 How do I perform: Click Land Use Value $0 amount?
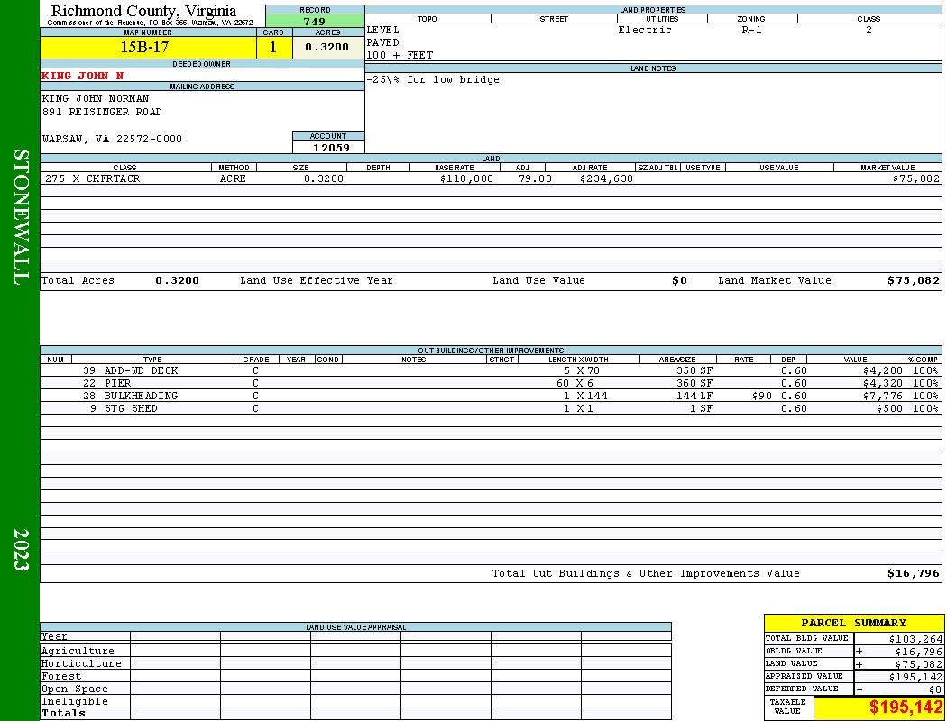pos(679,280)
